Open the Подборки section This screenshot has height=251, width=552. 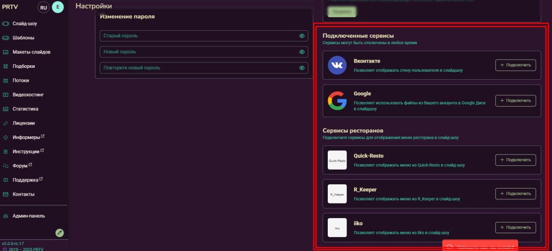[24, 66]
